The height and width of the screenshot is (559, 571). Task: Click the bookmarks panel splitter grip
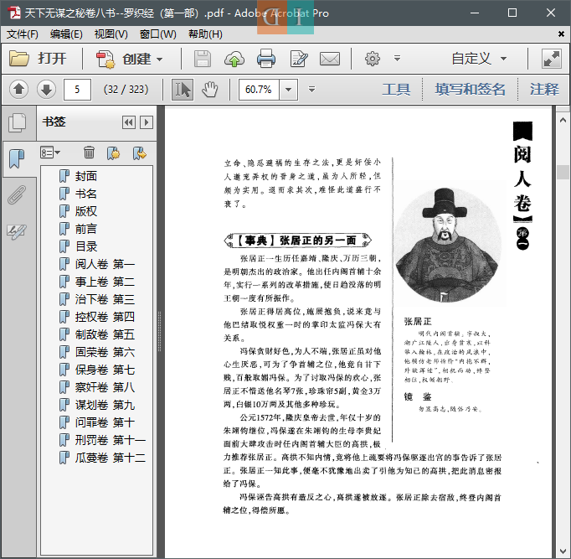(x=159, y=331)
